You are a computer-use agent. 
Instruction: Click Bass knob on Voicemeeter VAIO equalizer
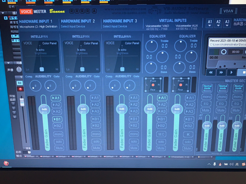(151, 68)
